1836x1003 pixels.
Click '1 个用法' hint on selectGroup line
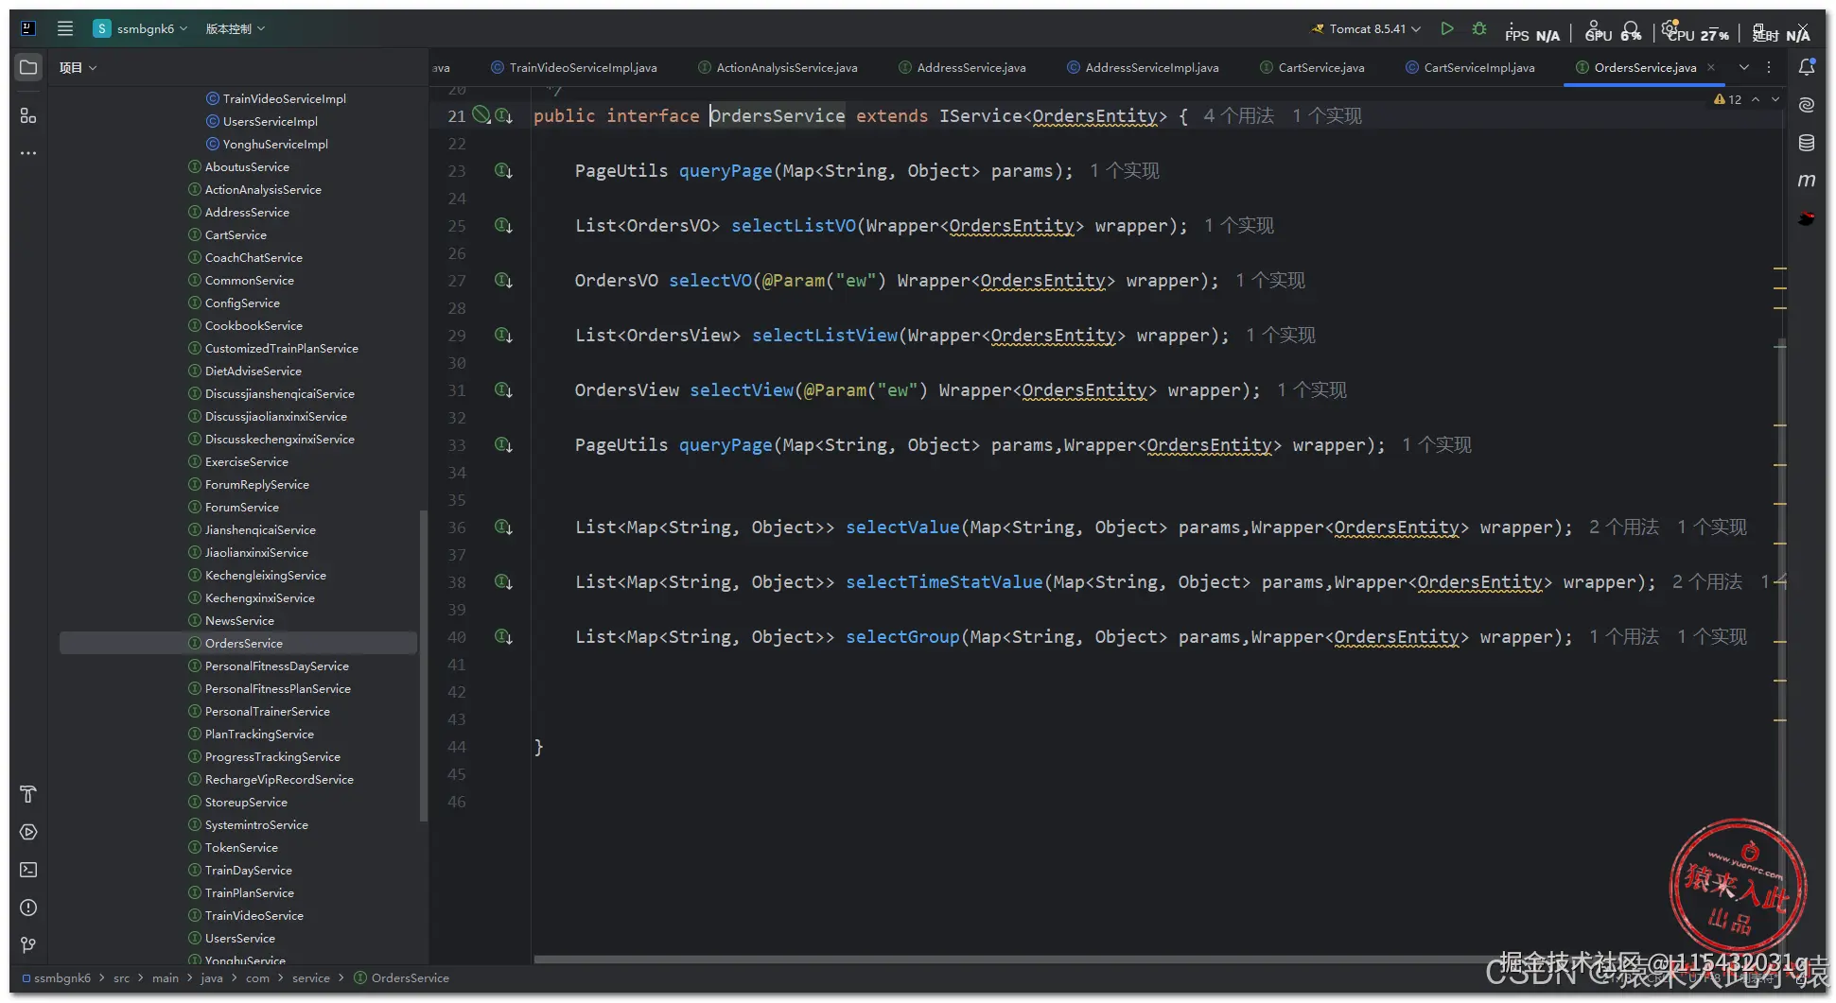tap(1624, 637)
